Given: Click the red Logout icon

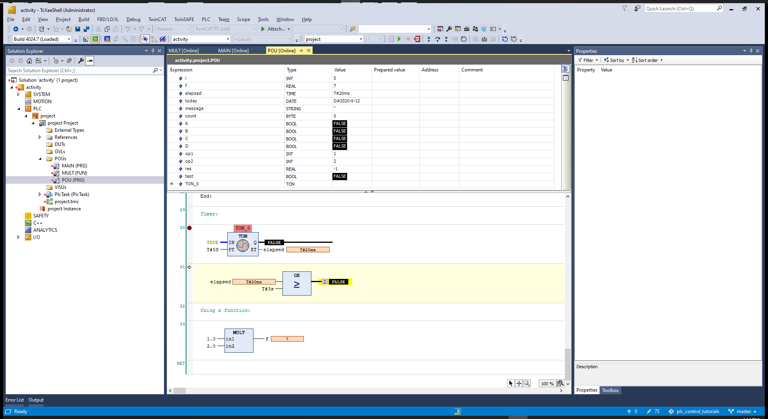Looking at the screenshot, I should coord(417,39).
